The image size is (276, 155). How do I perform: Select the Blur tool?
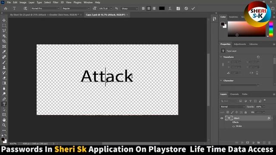tap(4, 88)
